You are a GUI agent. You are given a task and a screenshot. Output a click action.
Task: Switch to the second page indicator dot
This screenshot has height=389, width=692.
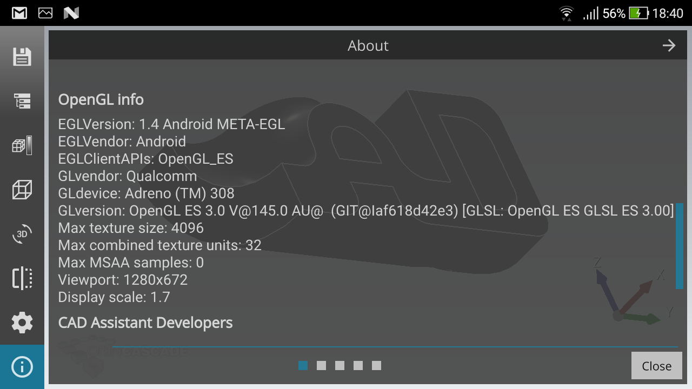322,366
